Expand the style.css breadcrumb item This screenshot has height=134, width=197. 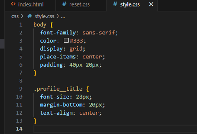coord(44,16)
